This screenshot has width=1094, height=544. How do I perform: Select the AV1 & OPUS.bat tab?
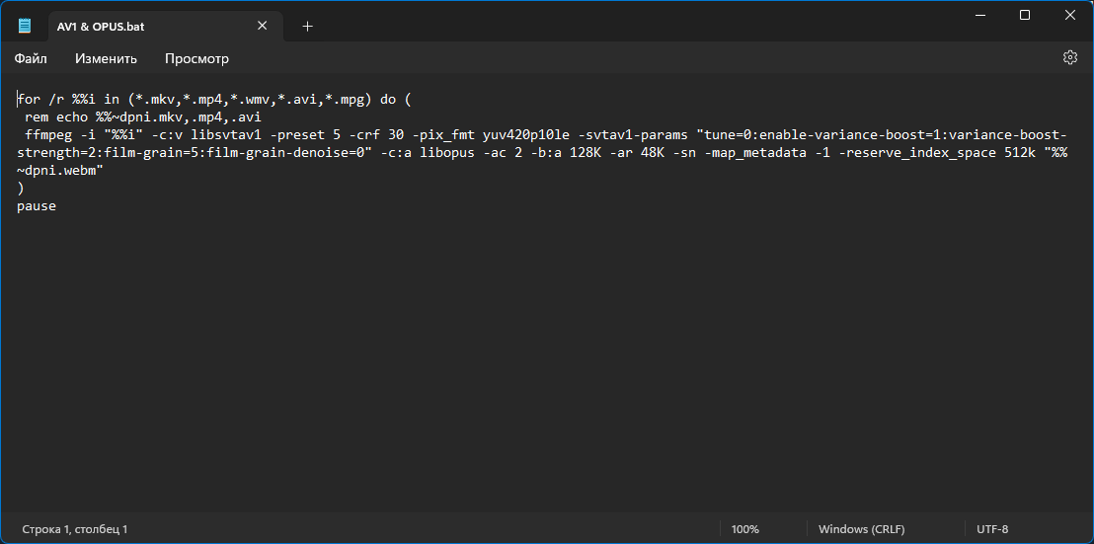tap(146, 27)
